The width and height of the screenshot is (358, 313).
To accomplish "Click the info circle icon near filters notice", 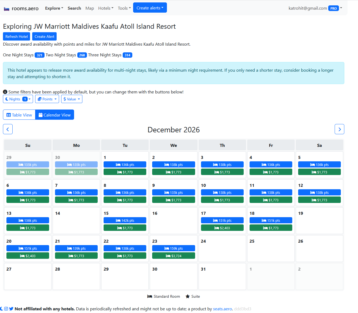I will (x=5, y=92).
